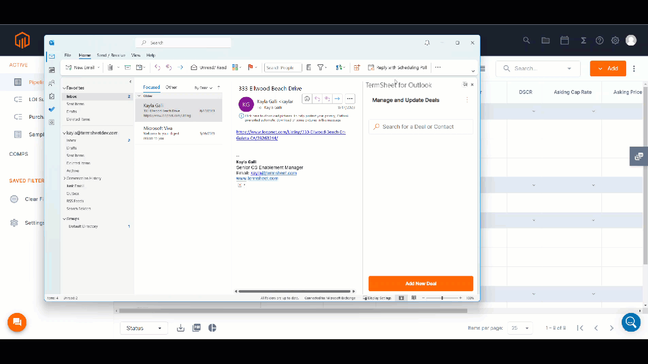Open the Help tab in Outlook
648x364 pixels.
pyautogui.click(x=151, y=55)
